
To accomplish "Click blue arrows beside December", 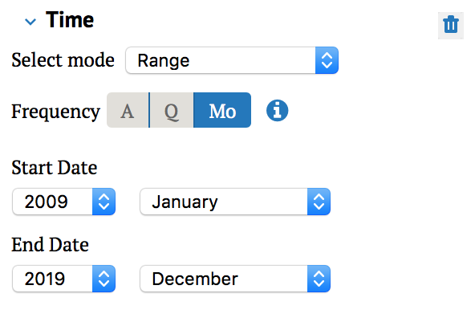I will (319, 279).
